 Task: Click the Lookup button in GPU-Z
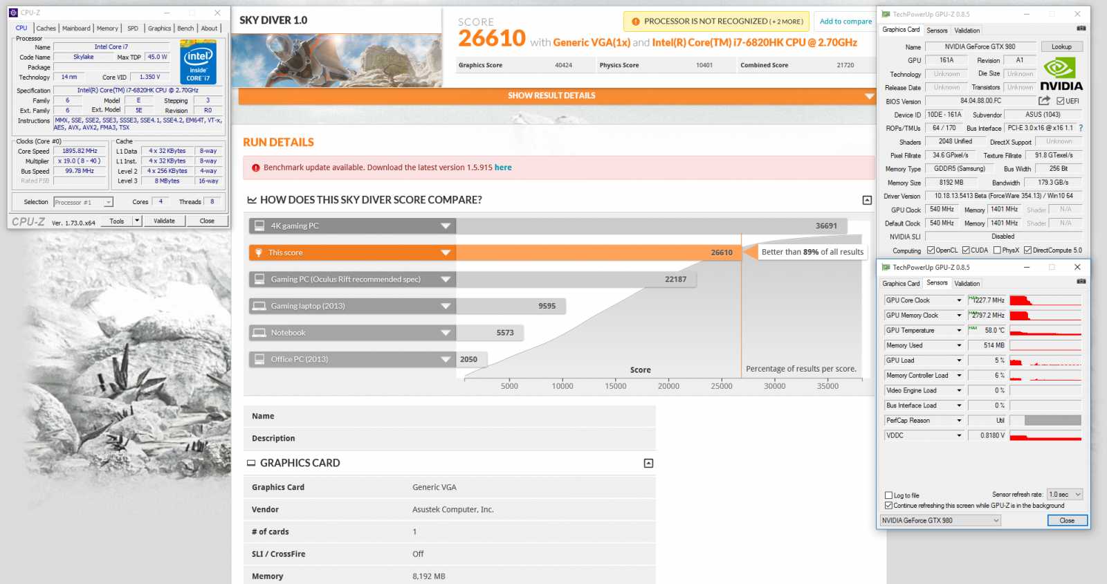coord(1061,47)
